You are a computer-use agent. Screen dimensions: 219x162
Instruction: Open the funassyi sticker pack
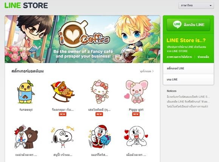[26, 92]
